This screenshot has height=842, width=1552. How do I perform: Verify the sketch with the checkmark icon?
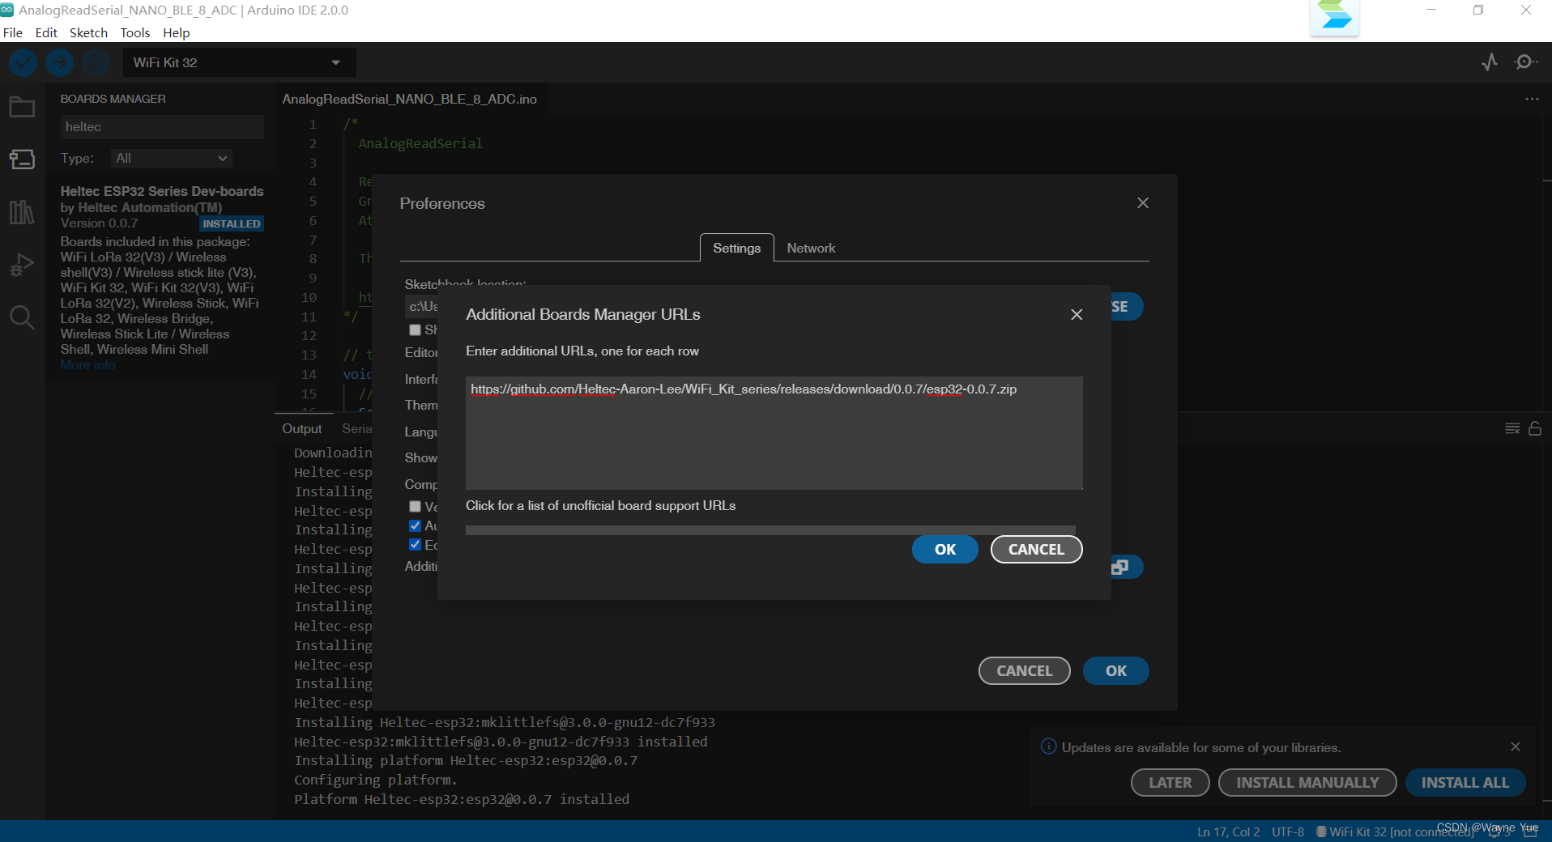[x=22, y=62]
